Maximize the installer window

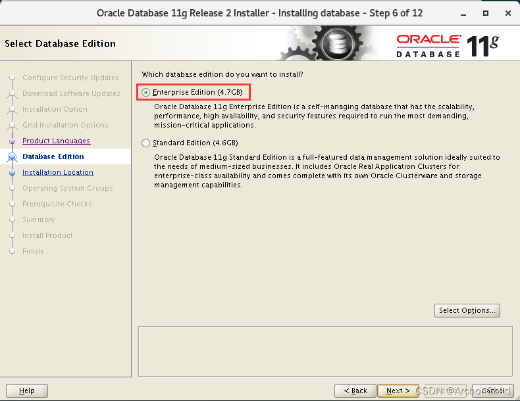click(486, 13)
